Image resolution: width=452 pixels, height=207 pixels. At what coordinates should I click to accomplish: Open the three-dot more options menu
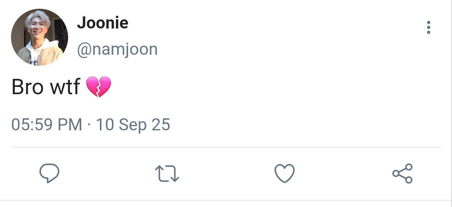[x=429, y=28]
